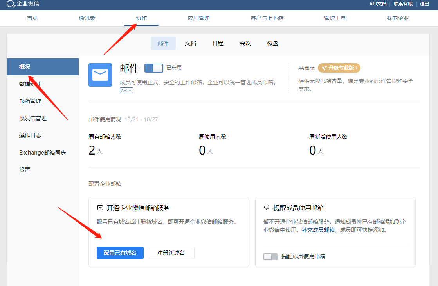Click the 配置企业邮箱 section heading
Viewport: 438px width, 286px height.
(x=105, y=184)
